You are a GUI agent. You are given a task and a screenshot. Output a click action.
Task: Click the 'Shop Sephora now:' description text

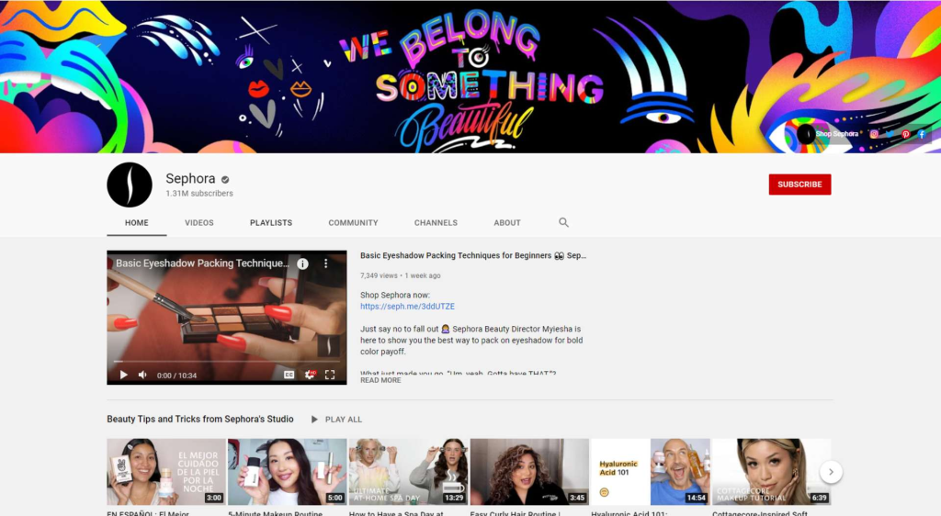pyautogui.click(x=395, y=295)
